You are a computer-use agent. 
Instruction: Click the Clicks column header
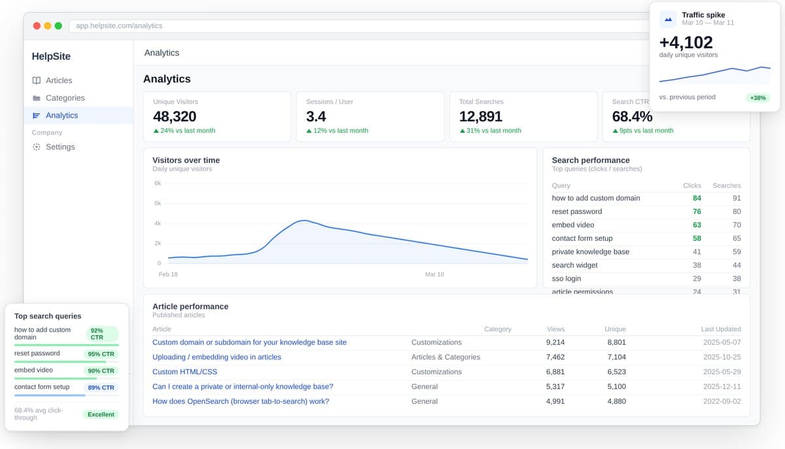point(692,186)
